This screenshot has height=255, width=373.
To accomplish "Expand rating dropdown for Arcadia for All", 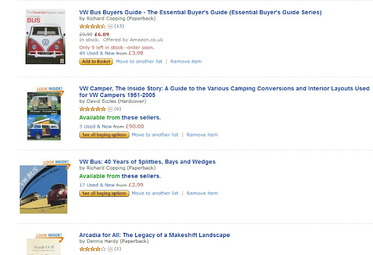I will (x=110, y=249).
